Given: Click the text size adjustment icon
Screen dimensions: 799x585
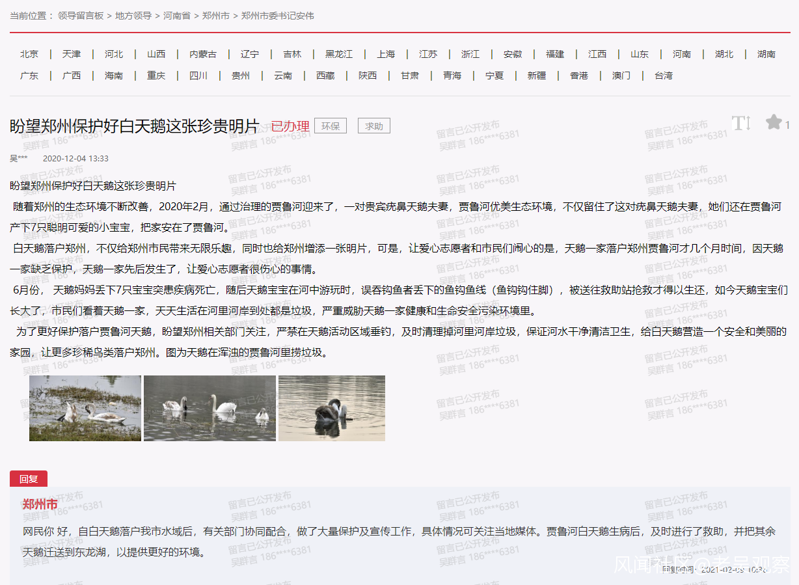Looking at the screenshot, I should (x=741, y=123).
